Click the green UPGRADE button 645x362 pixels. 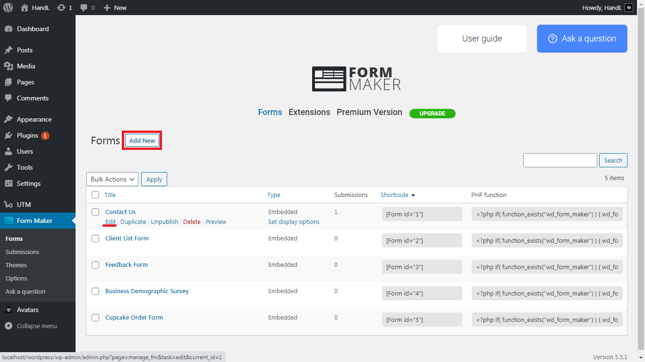click(x=432, y=113)
